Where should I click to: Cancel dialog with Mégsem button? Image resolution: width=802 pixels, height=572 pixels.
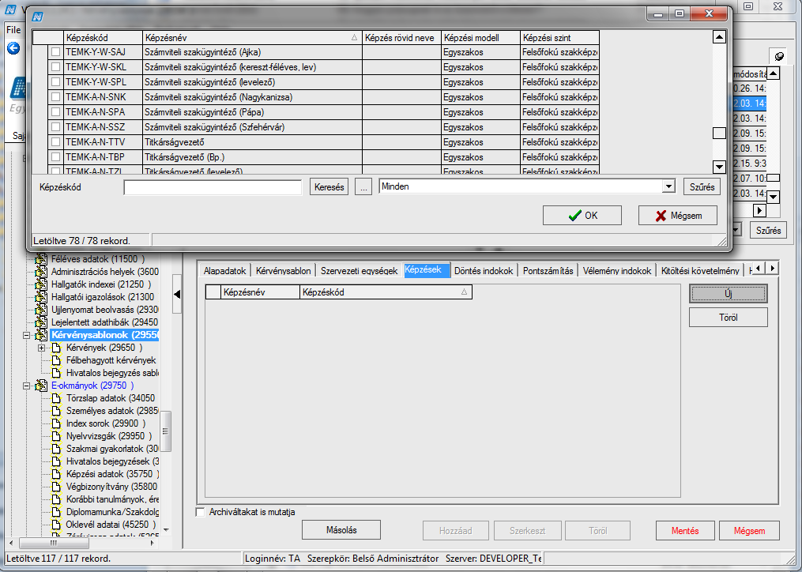678,216
